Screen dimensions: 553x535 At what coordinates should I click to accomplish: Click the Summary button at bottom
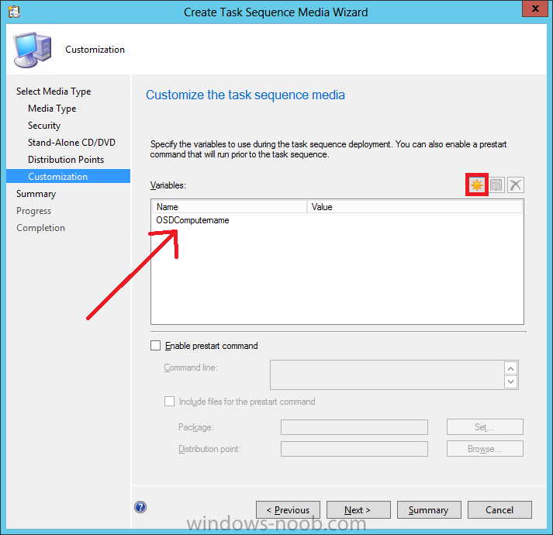pyautogui.click(x=429, y=510)
